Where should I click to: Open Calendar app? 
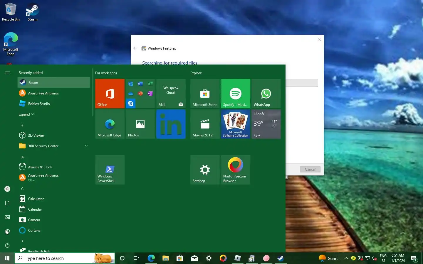(54, 209)
